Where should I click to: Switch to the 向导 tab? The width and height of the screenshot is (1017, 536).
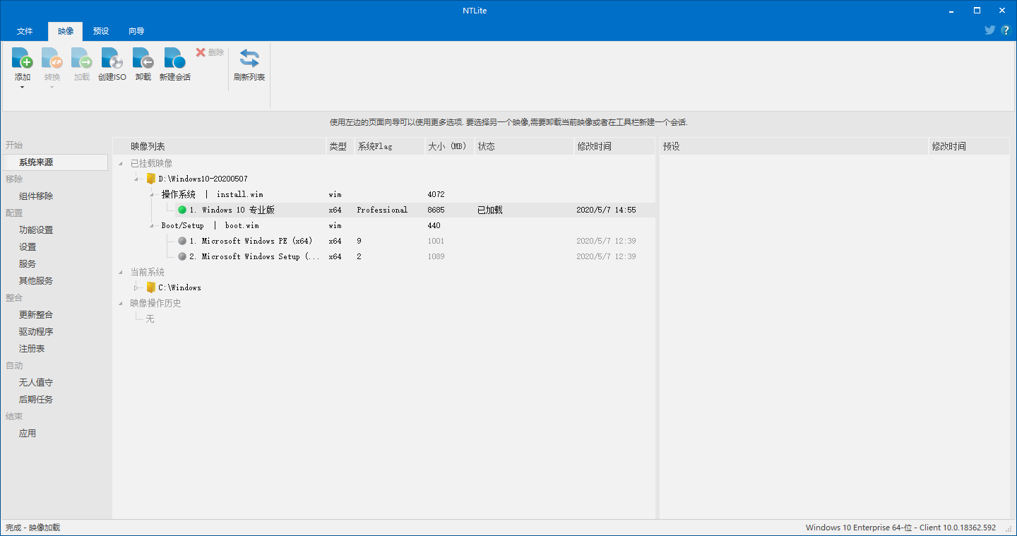(x=136, y=31)
